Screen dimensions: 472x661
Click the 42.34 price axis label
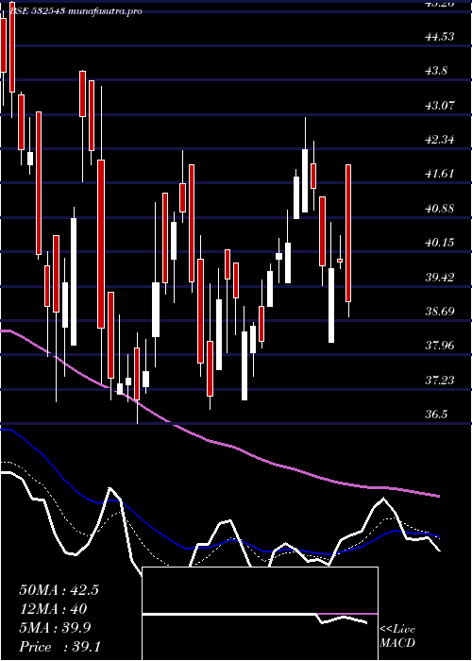440,140
